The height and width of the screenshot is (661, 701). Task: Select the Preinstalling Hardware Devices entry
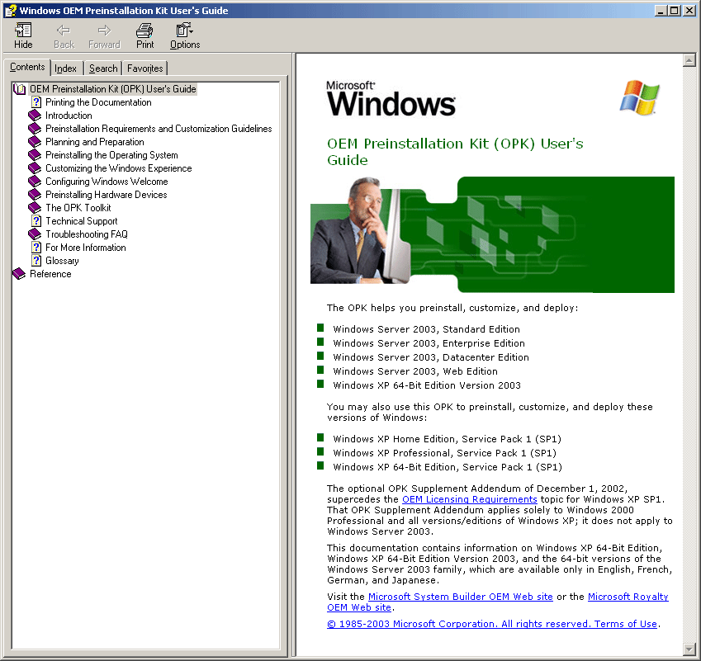pos(107,195)
